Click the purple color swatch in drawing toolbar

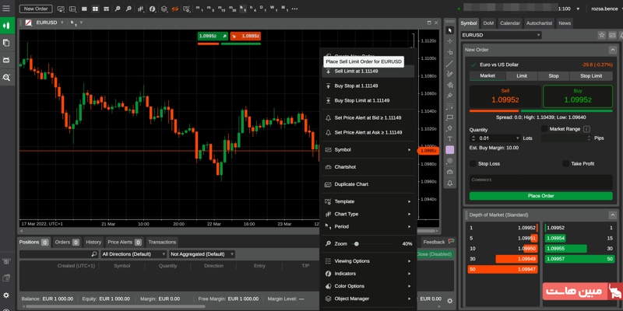point(449,149)
